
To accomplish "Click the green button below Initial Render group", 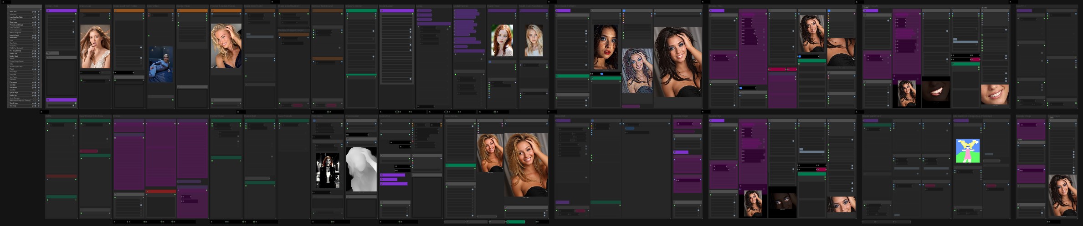I will 515,221.
